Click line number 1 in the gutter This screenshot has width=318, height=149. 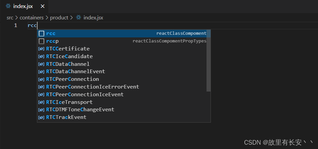point(16,26)
